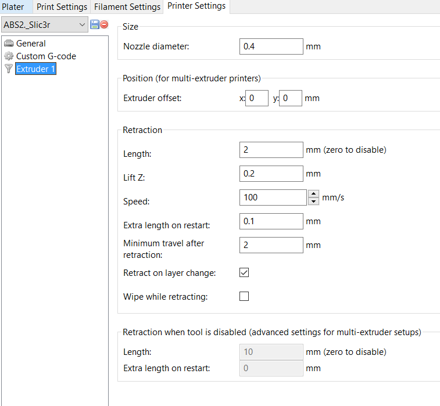Image resolution: width=440 pixels, height=406 pixels.
Task: Disable Retract on layer change checkbox
Action: coord(244,272)
